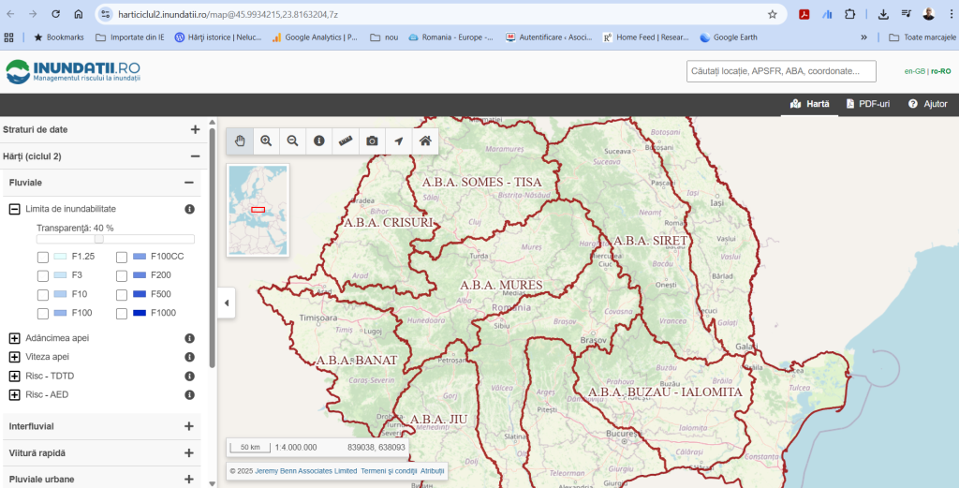This screenshot has height=488, width=959.
Task: Select the ruler measurement tool
Action: click(346, 140)
